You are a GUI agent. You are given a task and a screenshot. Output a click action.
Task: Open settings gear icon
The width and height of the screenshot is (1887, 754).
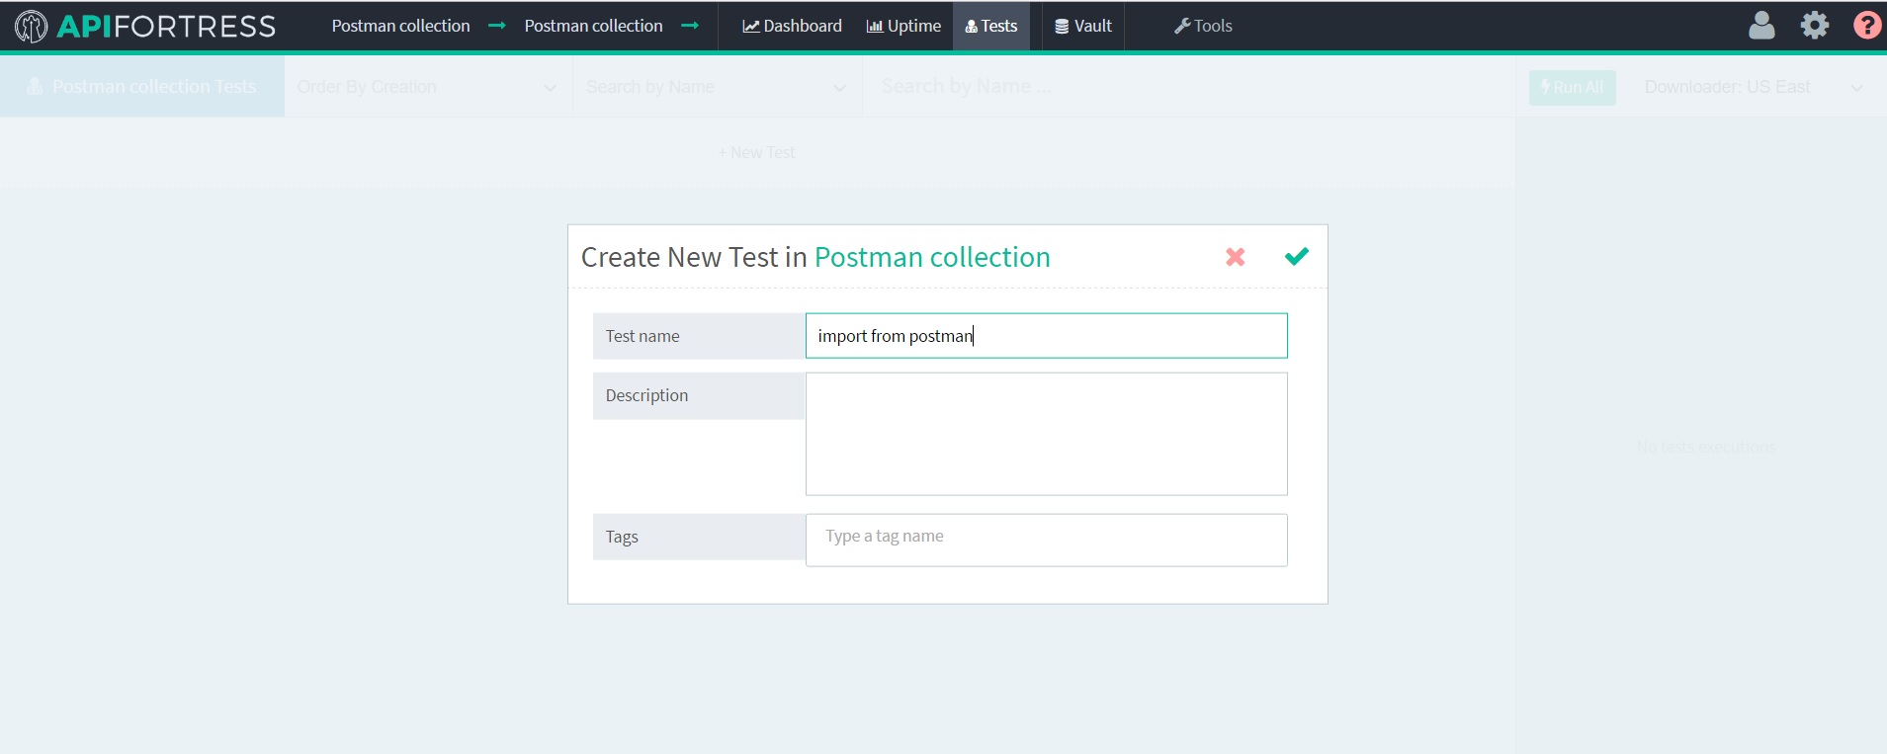click(x=1814, y=26)
